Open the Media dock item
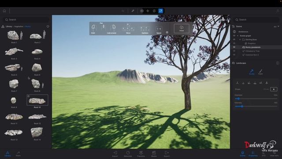 [x=154, y=154]
